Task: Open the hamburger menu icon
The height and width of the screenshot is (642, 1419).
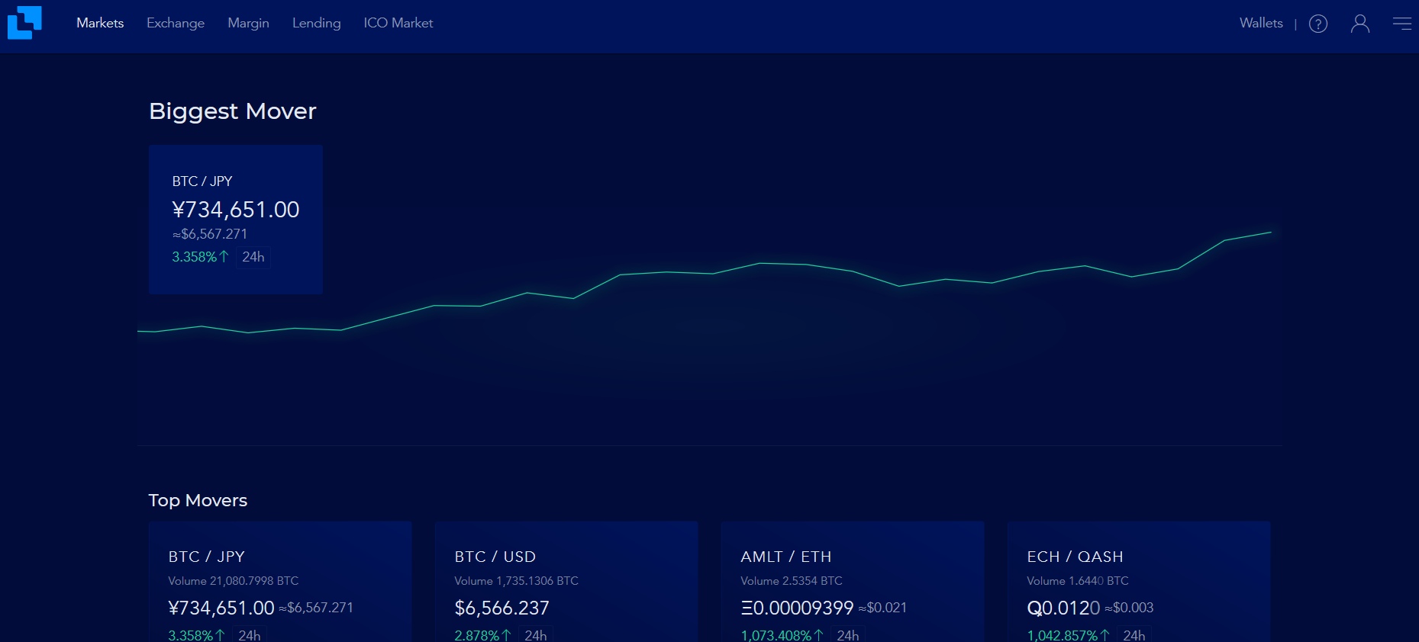Action: tap(1402, 24)
